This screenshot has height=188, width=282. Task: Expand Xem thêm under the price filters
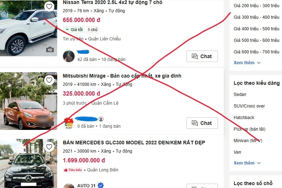point(247,63)
